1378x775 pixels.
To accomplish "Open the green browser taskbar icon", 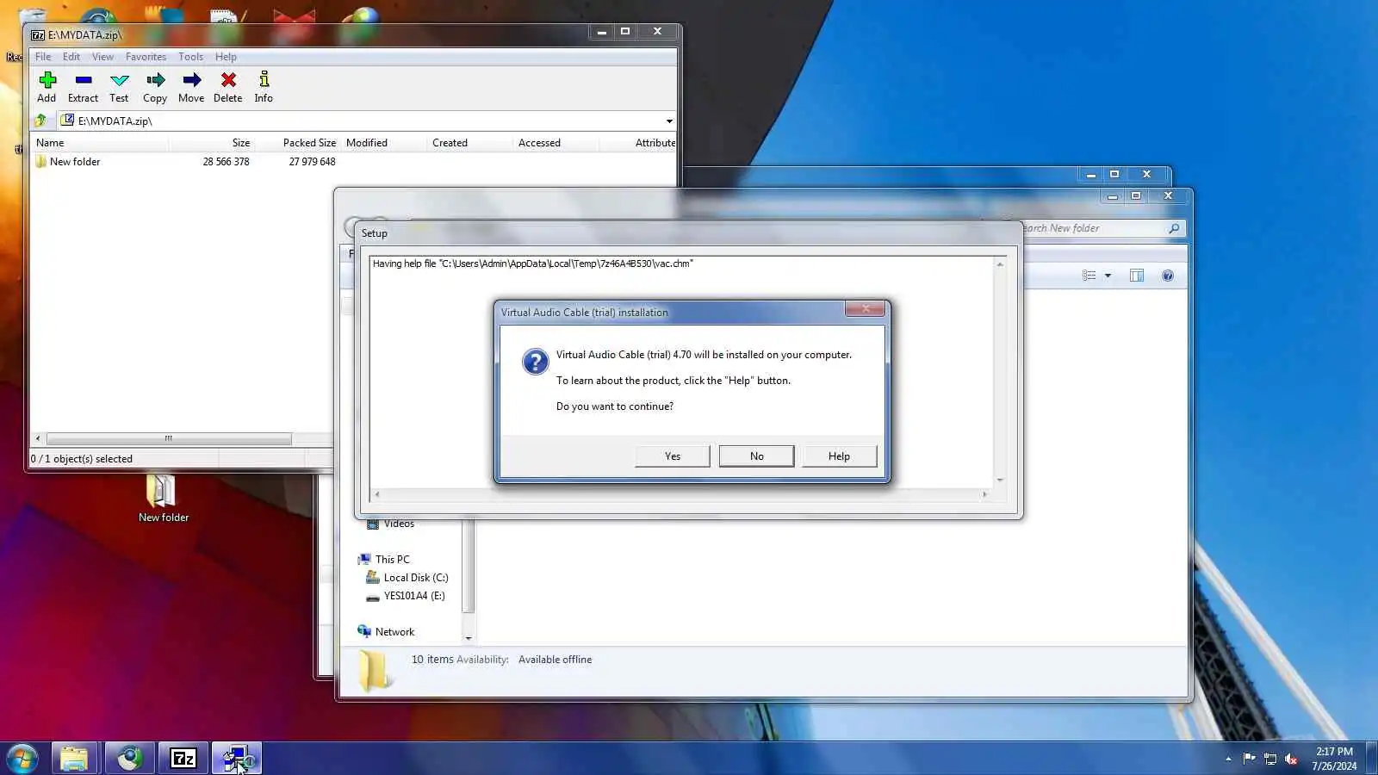I will (x=130, y=759).
